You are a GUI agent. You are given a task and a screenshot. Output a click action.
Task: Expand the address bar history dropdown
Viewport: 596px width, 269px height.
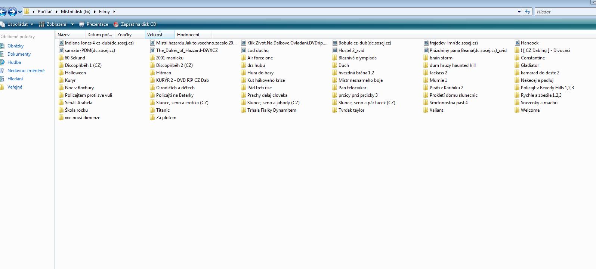click(519, 12)
